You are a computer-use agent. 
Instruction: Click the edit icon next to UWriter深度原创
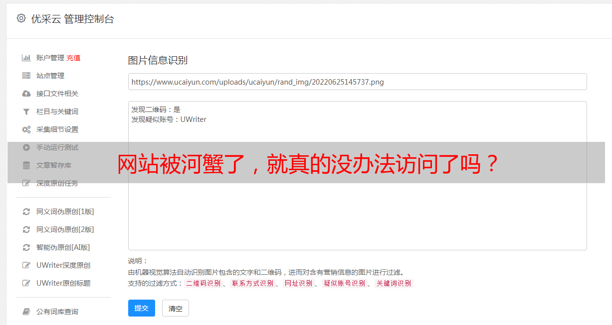click(26, 265)
